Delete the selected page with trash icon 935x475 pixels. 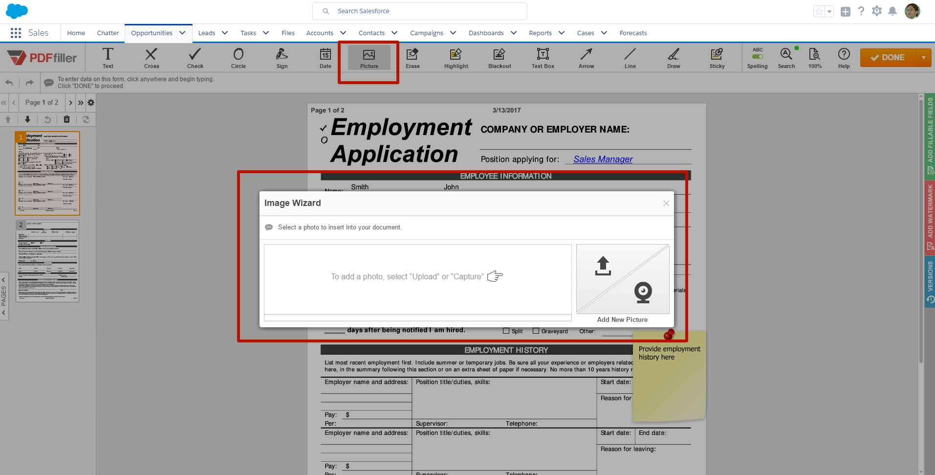pos(67,119)
